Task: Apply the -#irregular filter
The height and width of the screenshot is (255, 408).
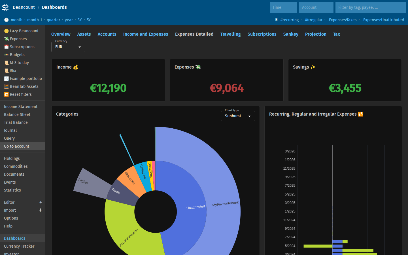Action: coord(313,20)
